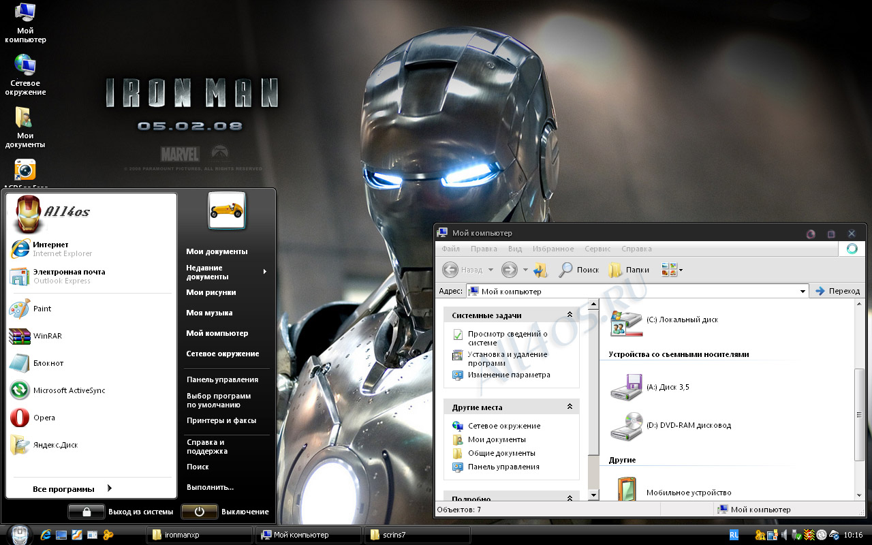872x545 pixels.
Task: Open Панель управления in Start menu
Action: coord(222,379)
